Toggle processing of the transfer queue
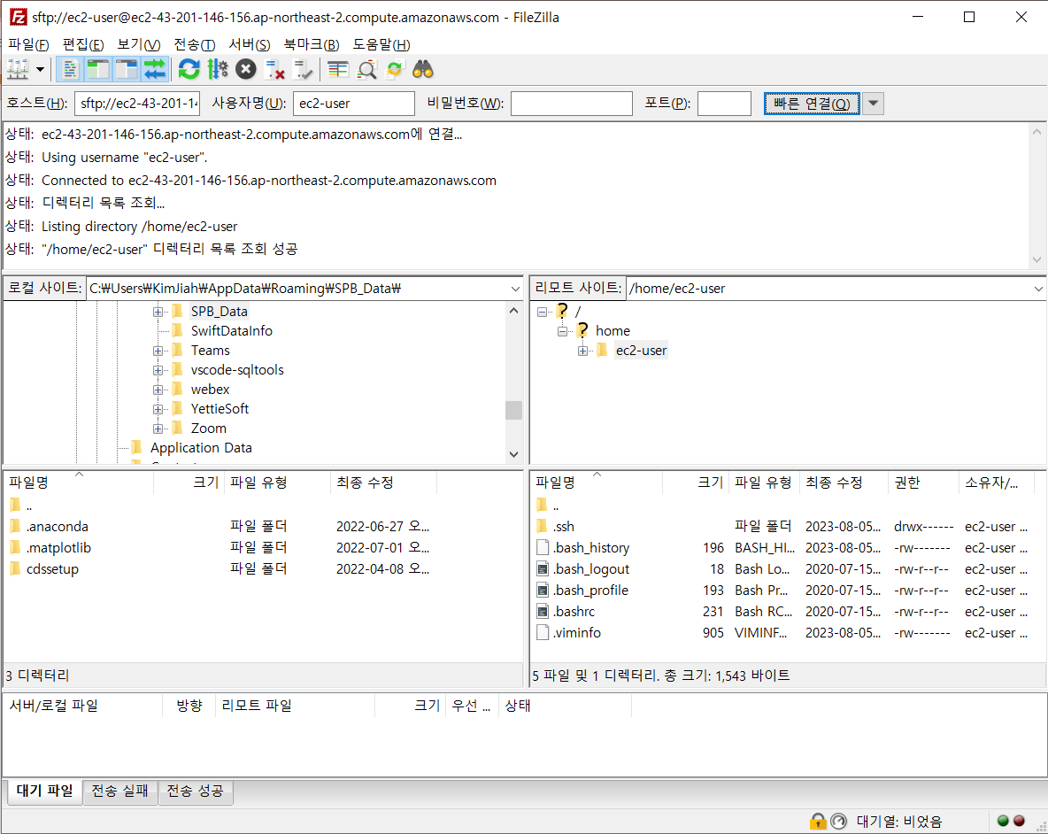The image size is (1048, 834). pyautogui.click(x=218, y=69)
